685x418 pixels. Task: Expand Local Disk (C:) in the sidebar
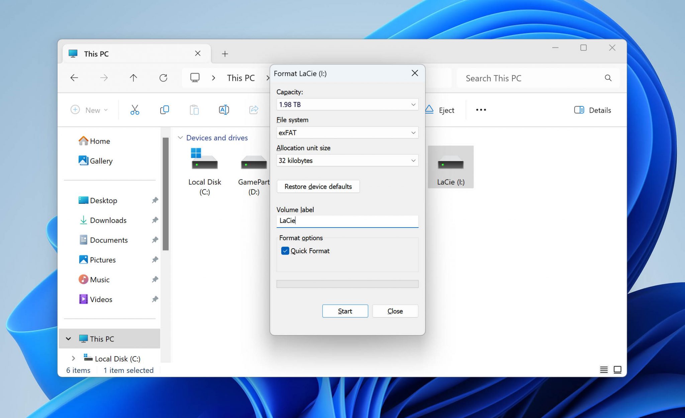[74, 358]
